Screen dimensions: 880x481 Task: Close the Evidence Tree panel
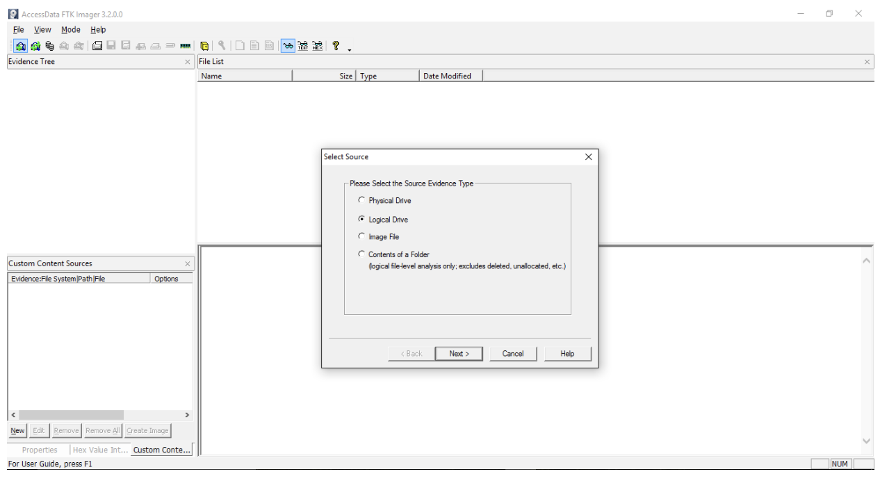[188, 62]
